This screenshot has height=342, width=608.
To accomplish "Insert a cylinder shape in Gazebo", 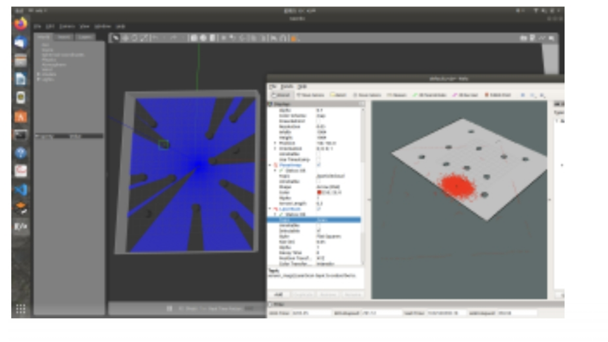I will [211, 38].
